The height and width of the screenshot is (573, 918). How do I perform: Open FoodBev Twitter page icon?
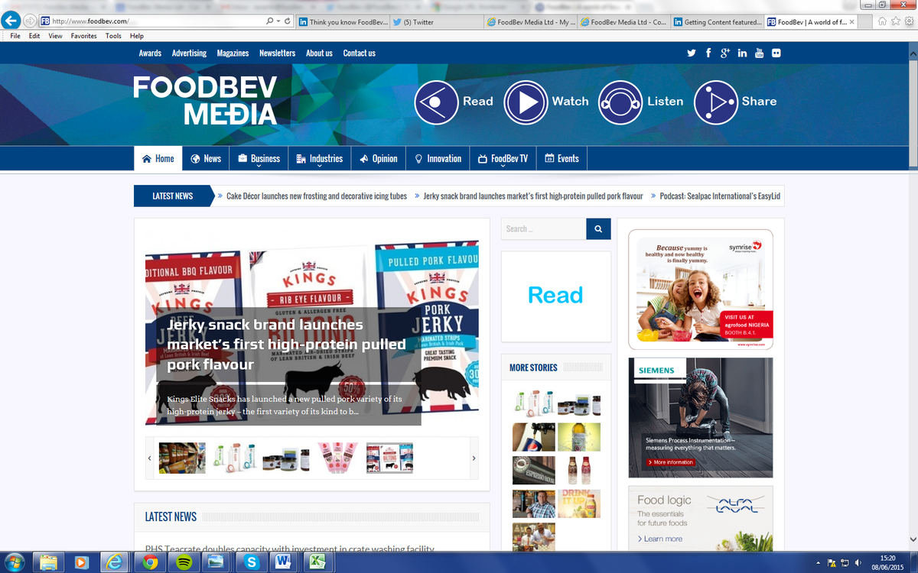tap(692, 53)
